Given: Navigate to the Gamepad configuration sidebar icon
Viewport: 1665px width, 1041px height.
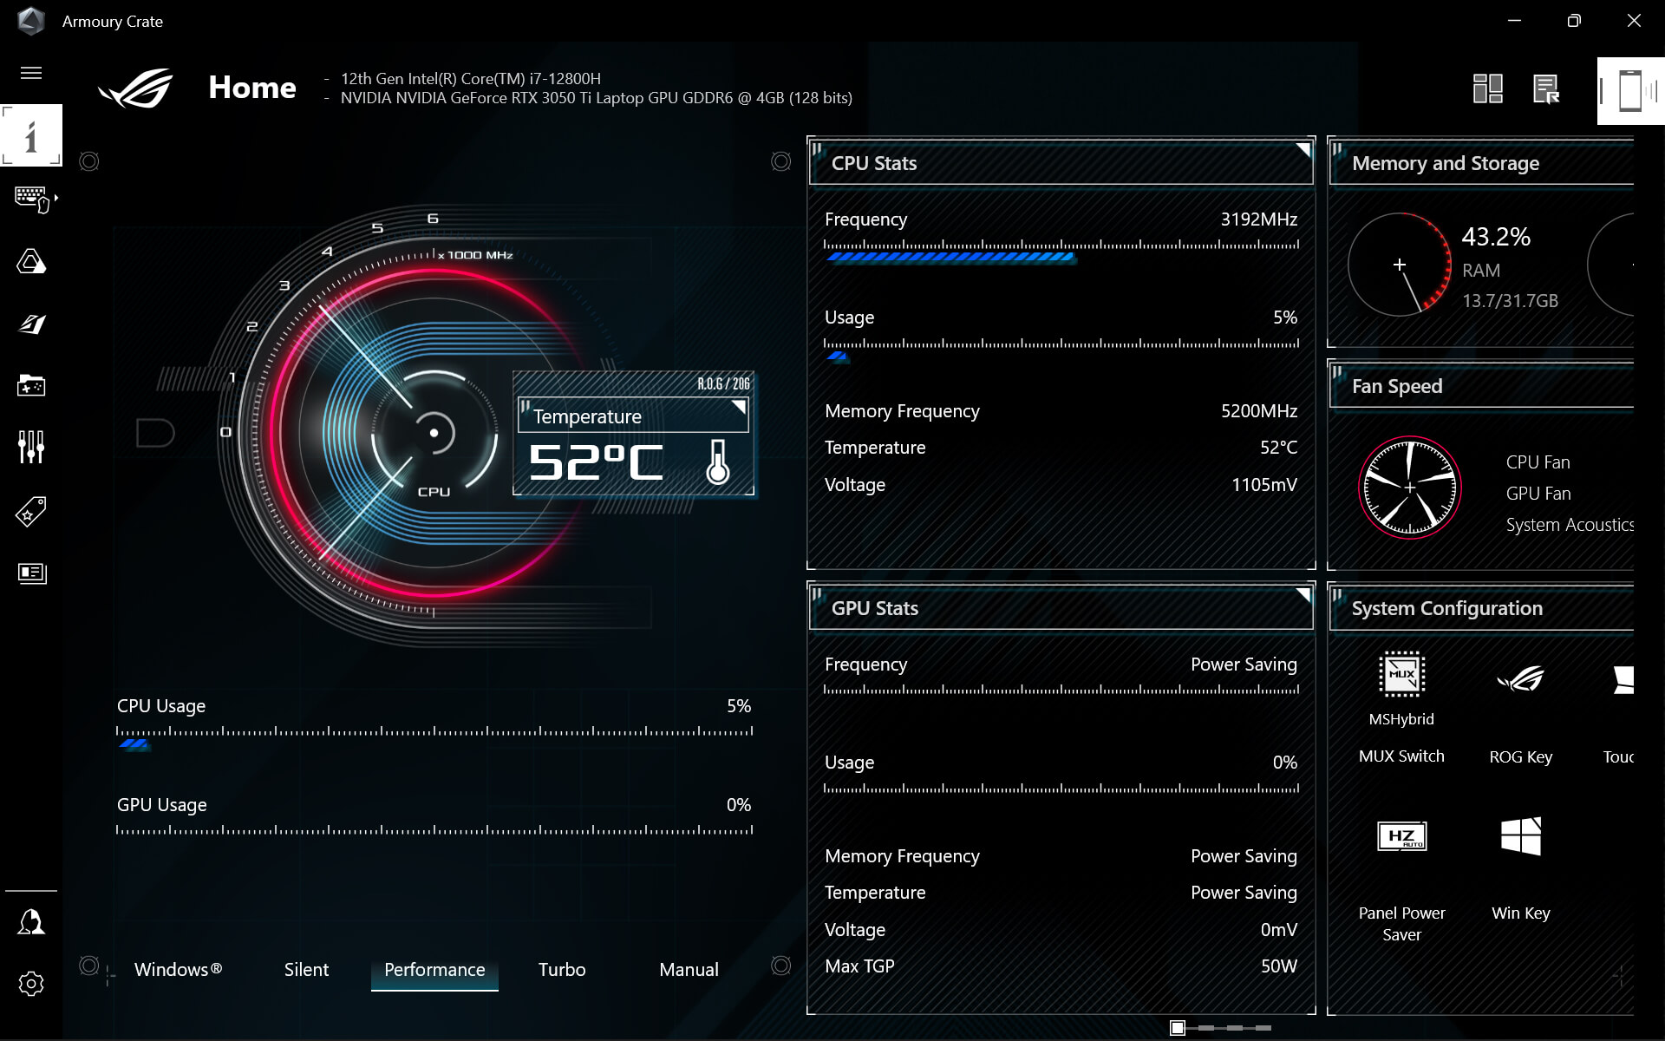Looking at the screenshot, I should tap(30, 383).
